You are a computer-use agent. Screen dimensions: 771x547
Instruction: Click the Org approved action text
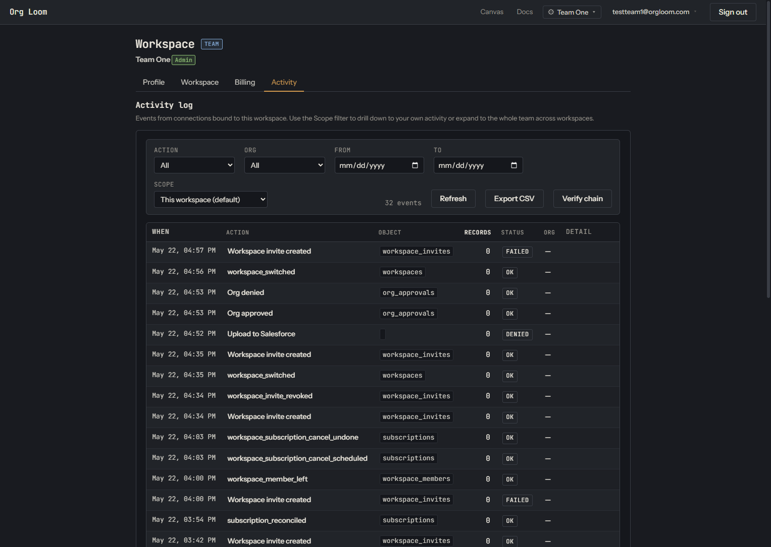250,313
